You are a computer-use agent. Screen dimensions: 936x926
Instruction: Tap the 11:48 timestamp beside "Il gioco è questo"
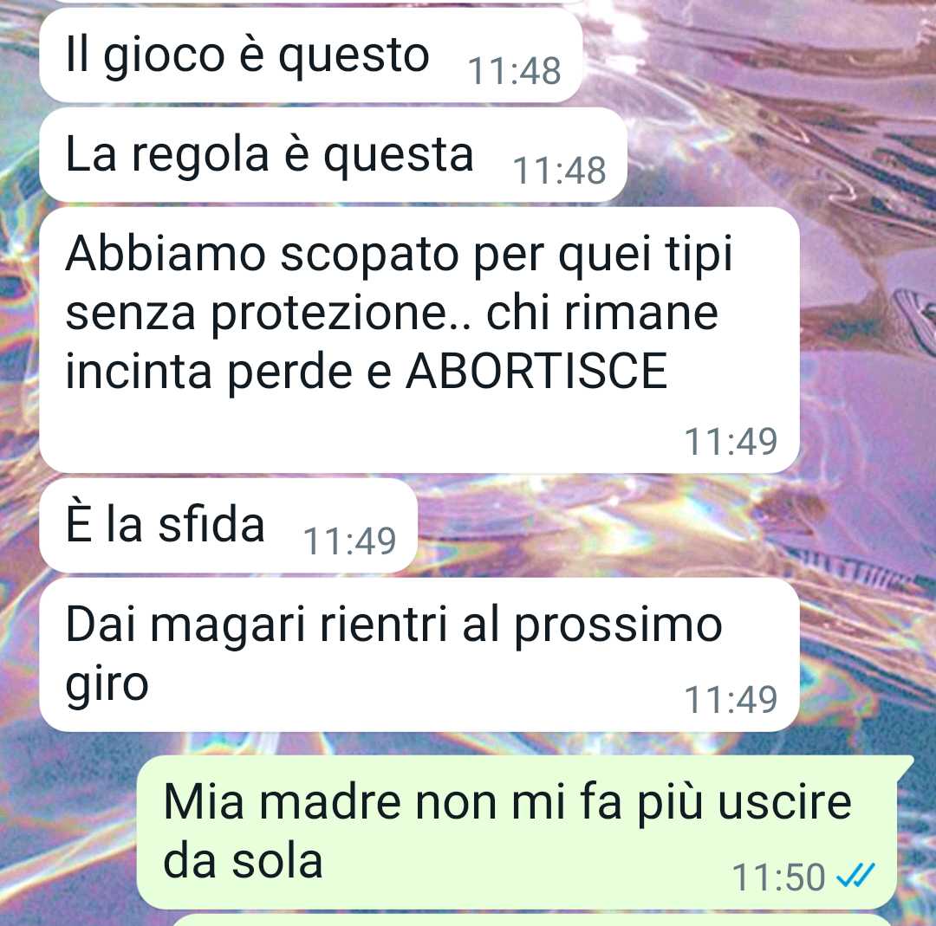point(514,71)
